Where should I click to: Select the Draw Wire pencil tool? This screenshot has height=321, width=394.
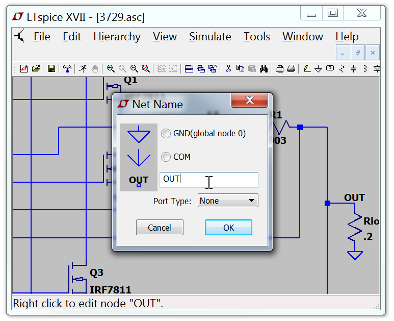pos(306,68)
